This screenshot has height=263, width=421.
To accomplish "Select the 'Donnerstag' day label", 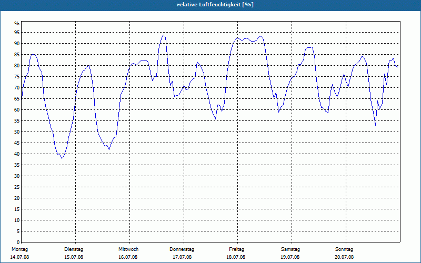I will pos(182,249).
